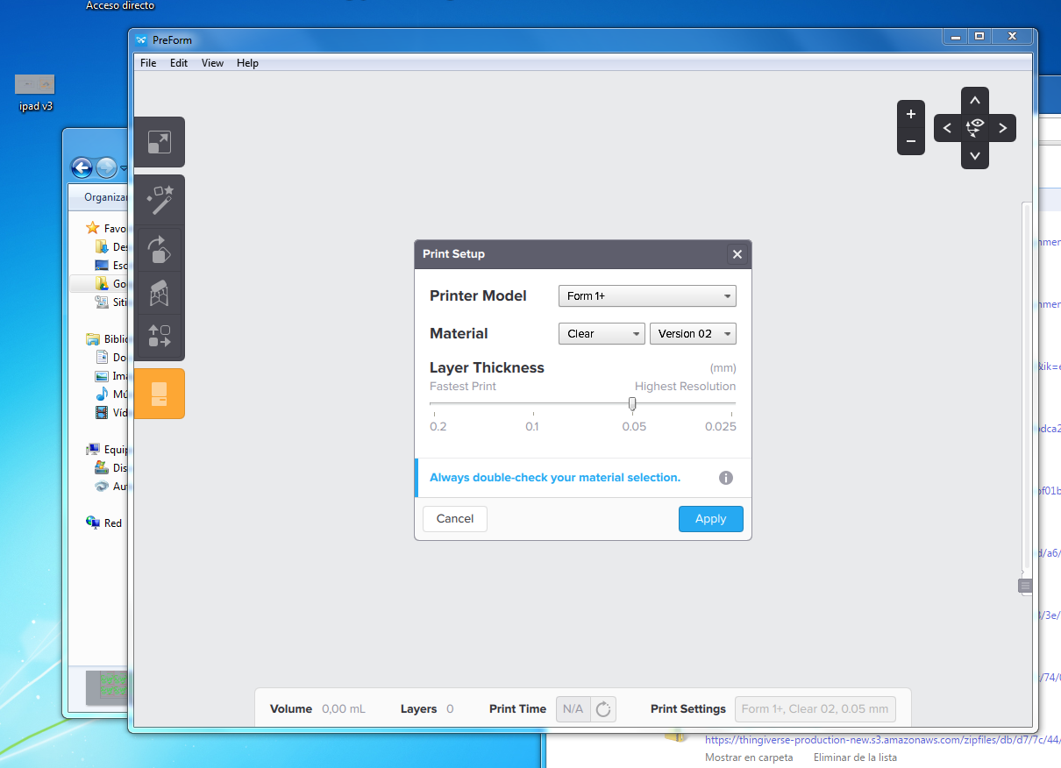This screenshot has width=1061, height=768.
Task: Open the ipad v3 desktop icon
Action: tap(36, 93)
